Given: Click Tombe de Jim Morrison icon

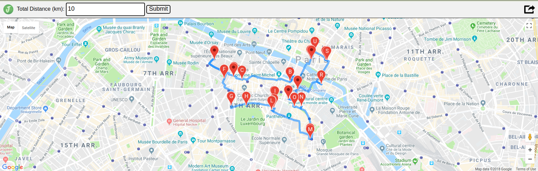Looking at the screenshot, I should (x=474, y=38).
